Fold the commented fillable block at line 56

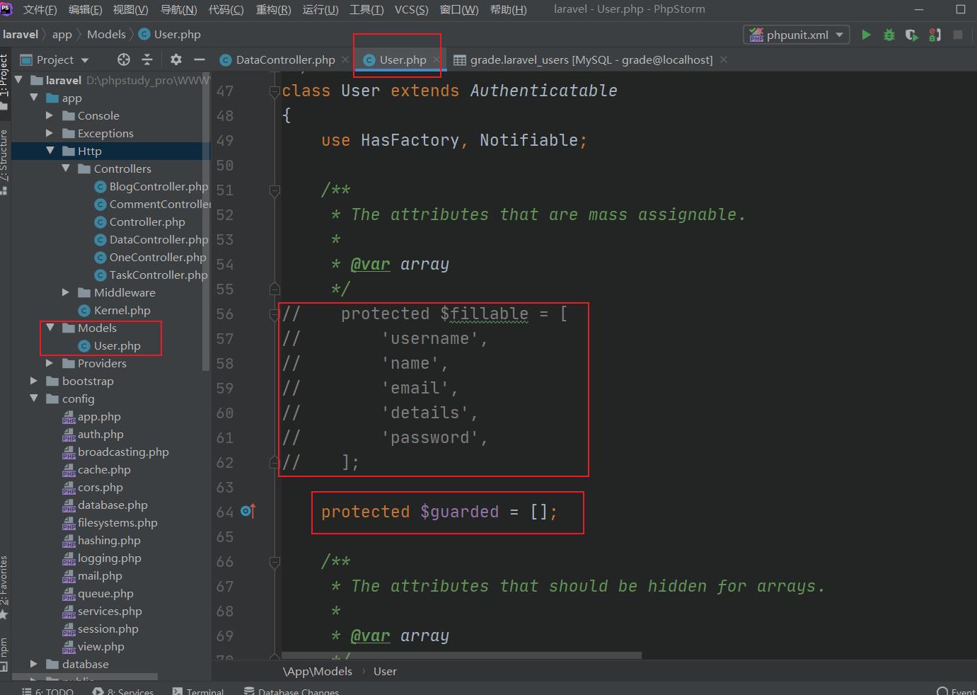click(274, 314)
